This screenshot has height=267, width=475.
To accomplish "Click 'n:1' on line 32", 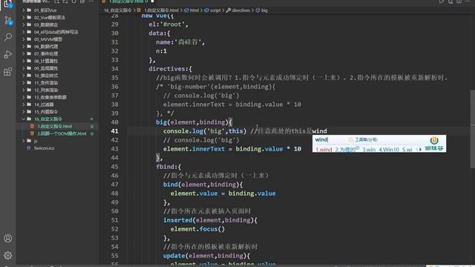I will pyautogui.click(x=161, y=51).
